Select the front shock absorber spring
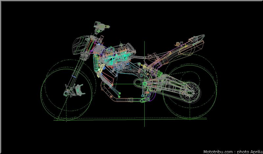Image resolution: width=263 pixels, height=154 pixels. coord(96,63)
